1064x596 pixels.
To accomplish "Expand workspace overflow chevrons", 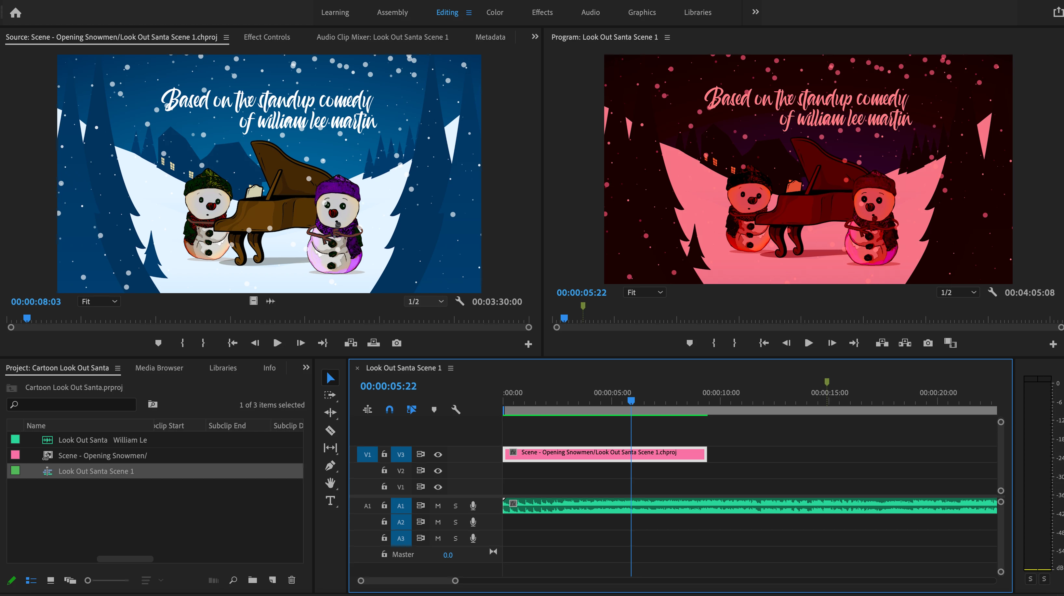I will [x=755, y=12].
